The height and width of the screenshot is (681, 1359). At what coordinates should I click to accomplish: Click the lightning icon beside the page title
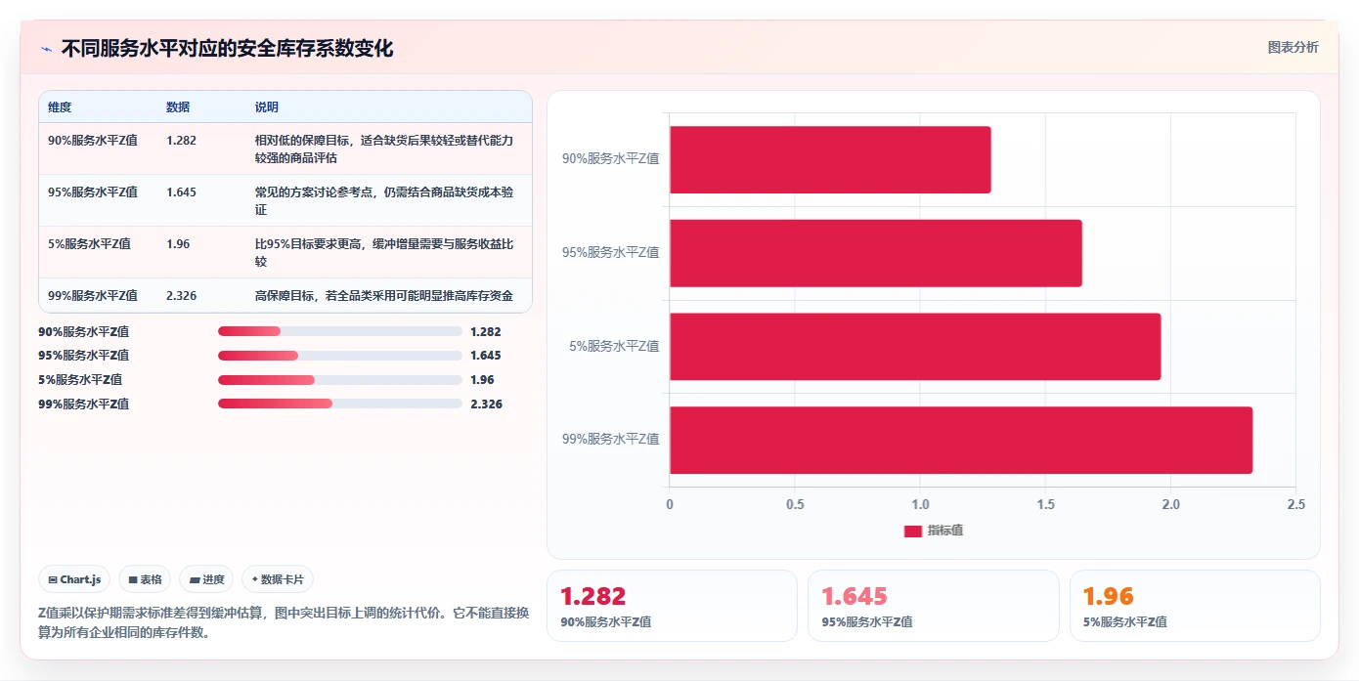coord(46,49)
